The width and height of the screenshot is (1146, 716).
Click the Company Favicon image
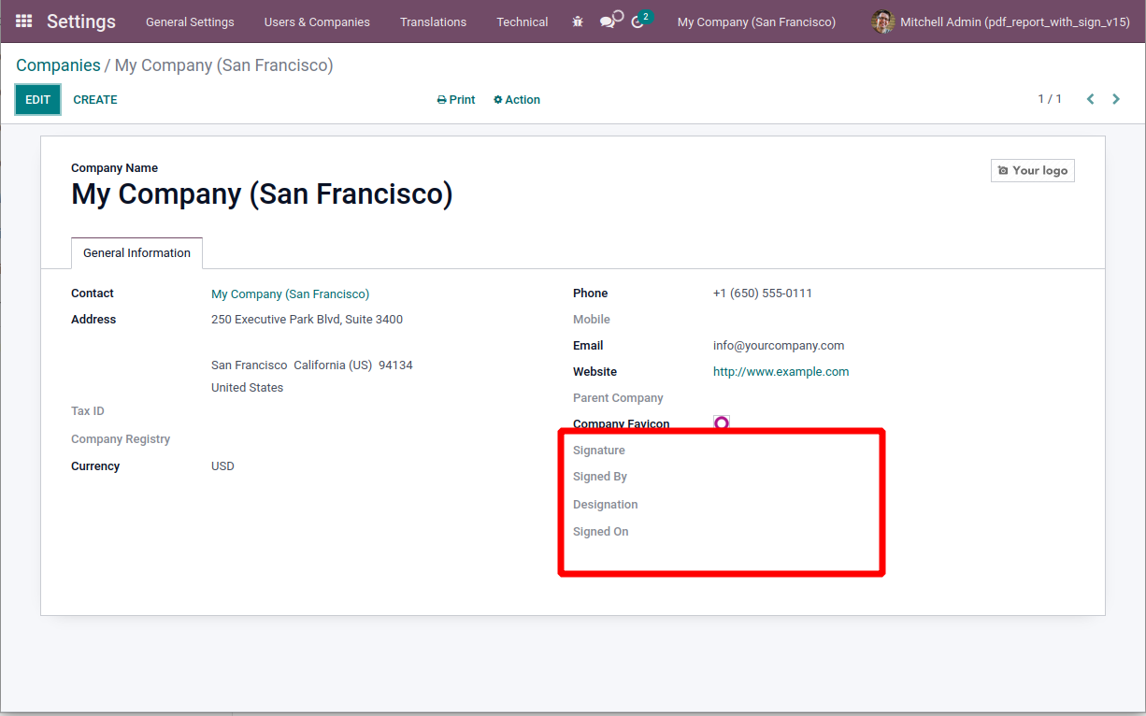click(x=721, y=422)
